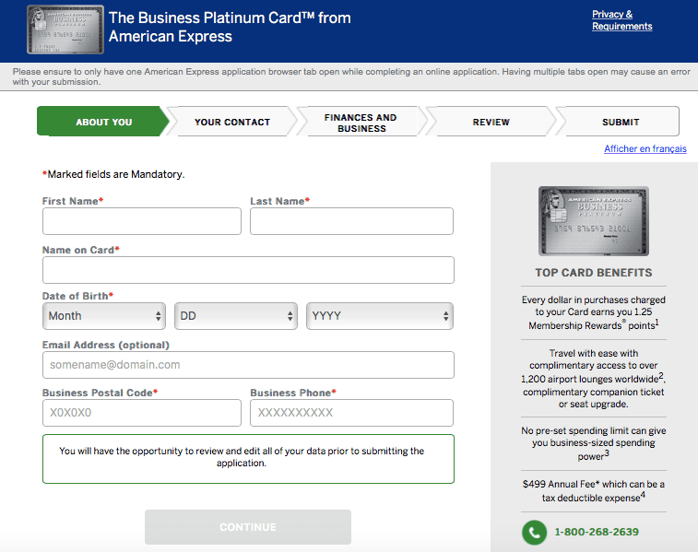The height and width of the screenshot is (552, 698).
Task: Click the card image in the header
Action: pos(65,29)
